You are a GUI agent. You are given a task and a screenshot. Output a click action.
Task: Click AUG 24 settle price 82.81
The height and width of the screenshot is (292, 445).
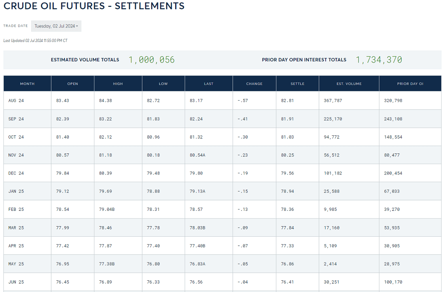pos(288,101)
